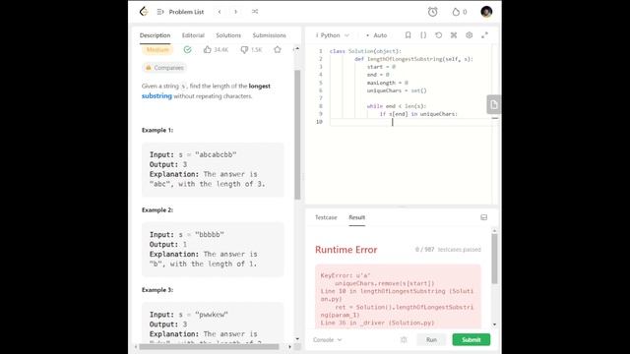
Task: Switch to the Result tab
Action: click(x=356, y=217)
